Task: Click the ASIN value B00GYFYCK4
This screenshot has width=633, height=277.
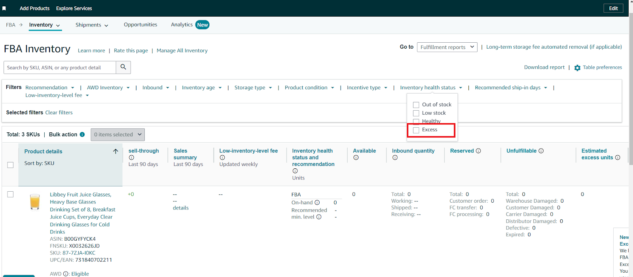Action: click(80, 239)
